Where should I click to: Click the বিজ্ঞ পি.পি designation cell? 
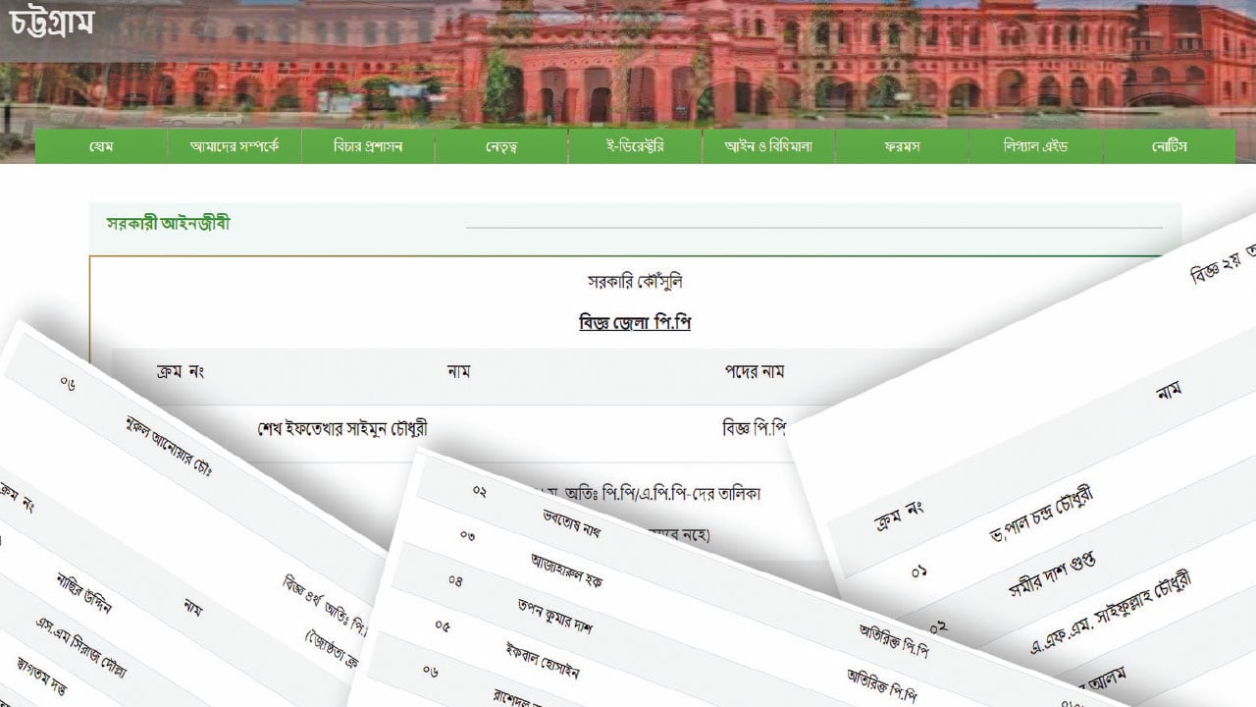coord(755,428)
